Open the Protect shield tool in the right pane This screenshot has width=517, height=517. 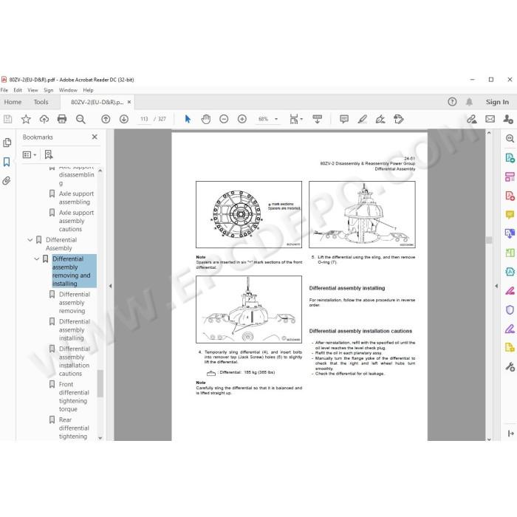(x=510, y=310)
